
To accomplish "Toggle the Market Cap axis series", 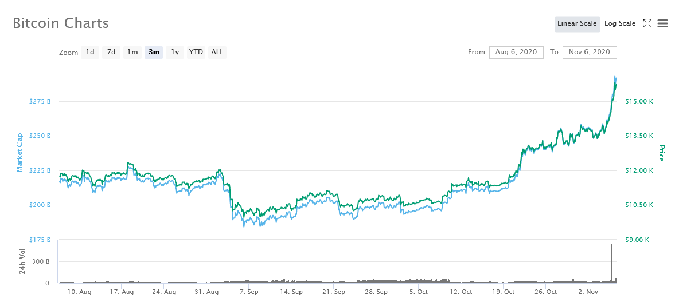I will (x=19, y=153).
